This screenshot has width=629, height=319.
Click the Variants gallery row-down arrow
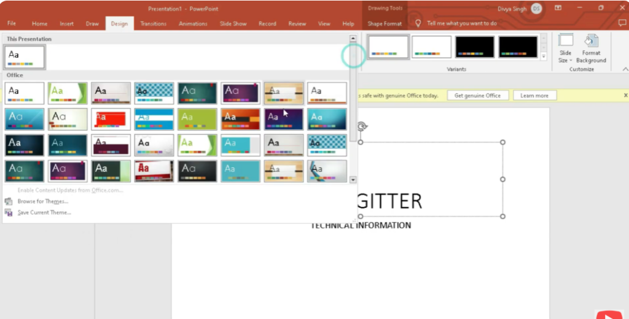click(x=544, y=48)
